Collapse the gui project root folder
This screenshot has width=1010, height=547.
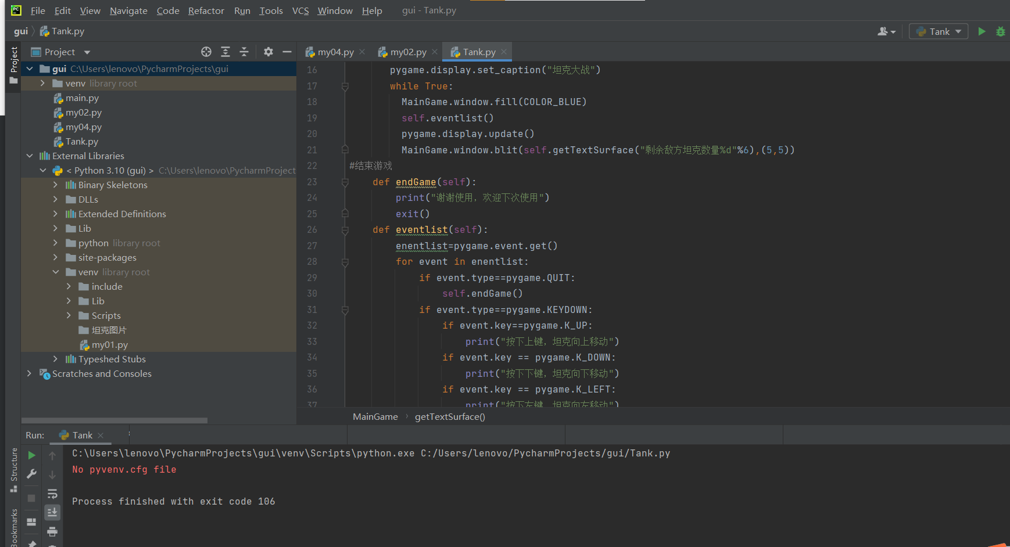tap(30, 69)
